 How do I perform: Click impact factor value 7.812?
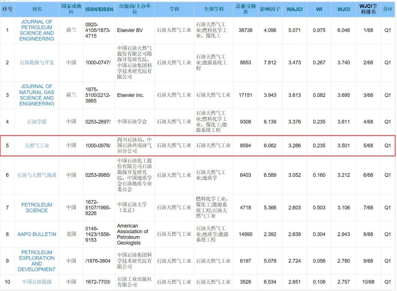pos(270,63)
